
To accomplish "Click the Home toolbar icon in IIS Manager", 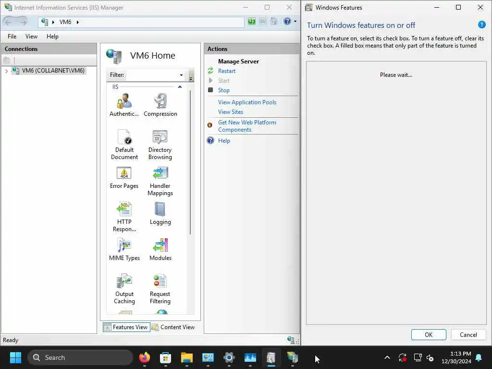I will click(273, 21).
